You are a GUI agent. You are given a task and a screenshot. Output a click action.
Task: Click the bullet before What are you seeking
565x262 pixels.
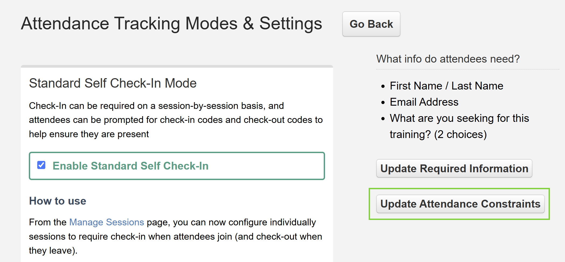[x=383, y=119]
